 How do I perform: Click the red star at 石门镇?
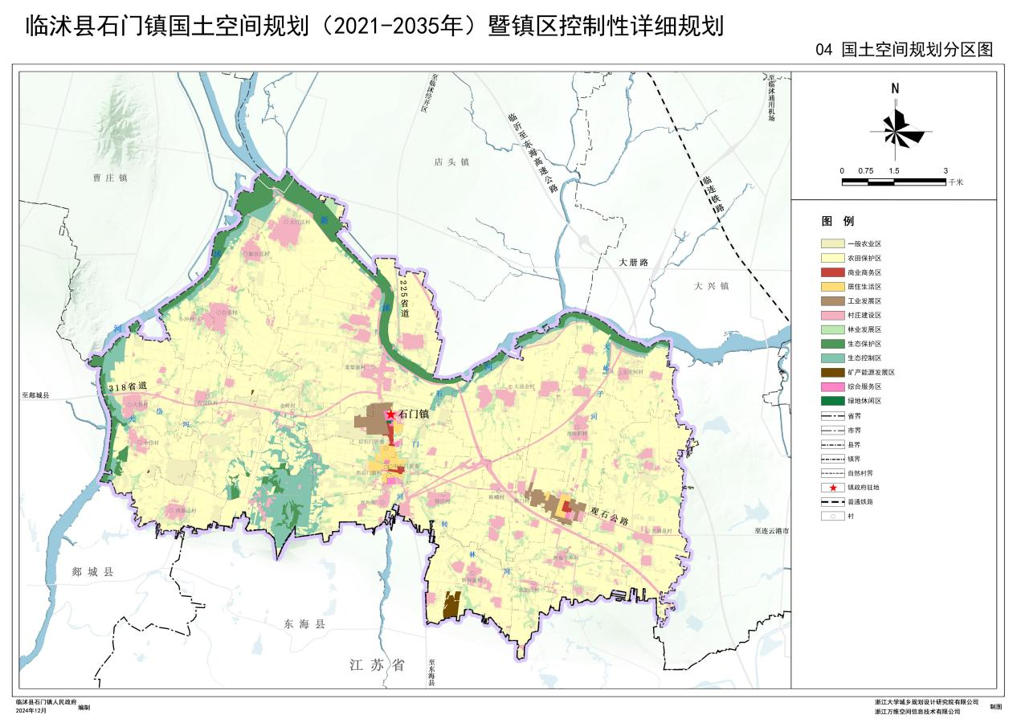click(390, 414)
